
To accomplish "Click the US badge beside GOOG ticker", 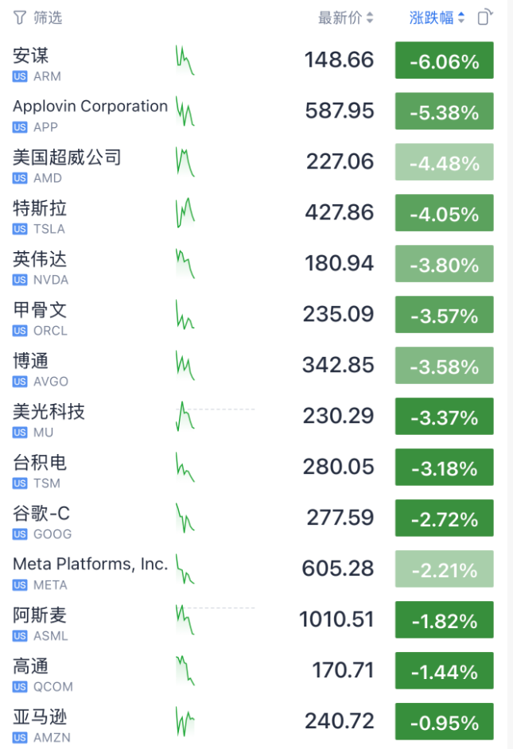I will (20, 534).
